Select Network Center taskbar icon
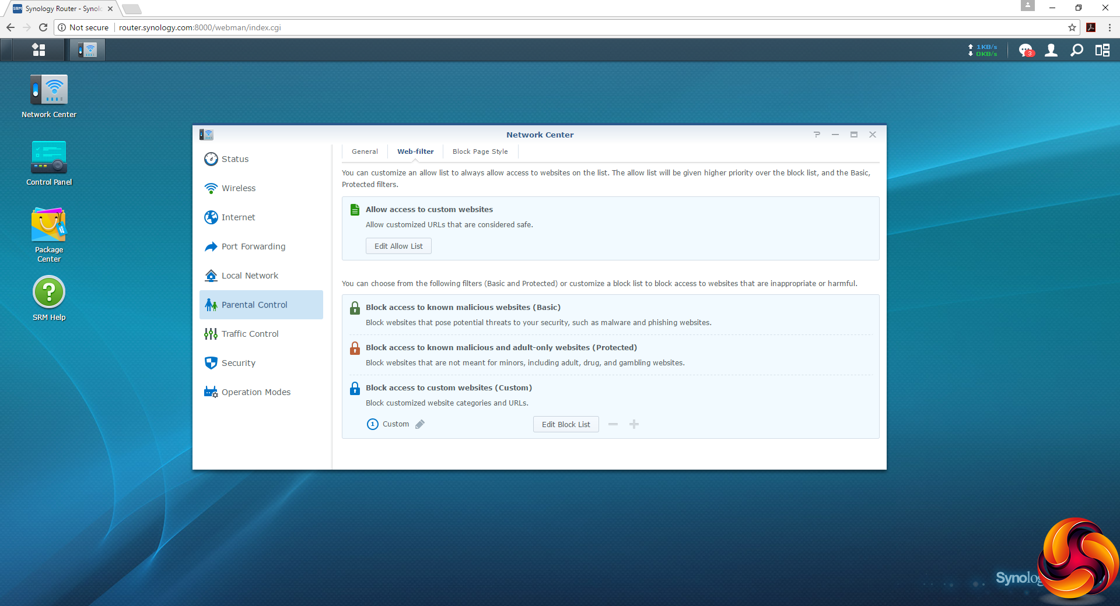Viewport: 1120px width, 606px height. click(87, 50)
